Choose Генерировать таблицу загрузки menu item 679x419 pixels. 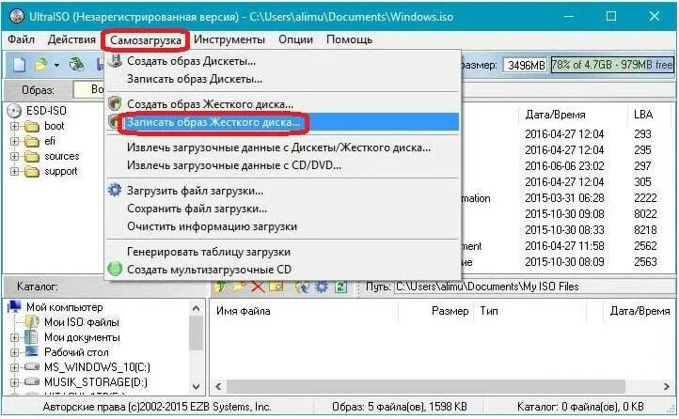point(283,252)
